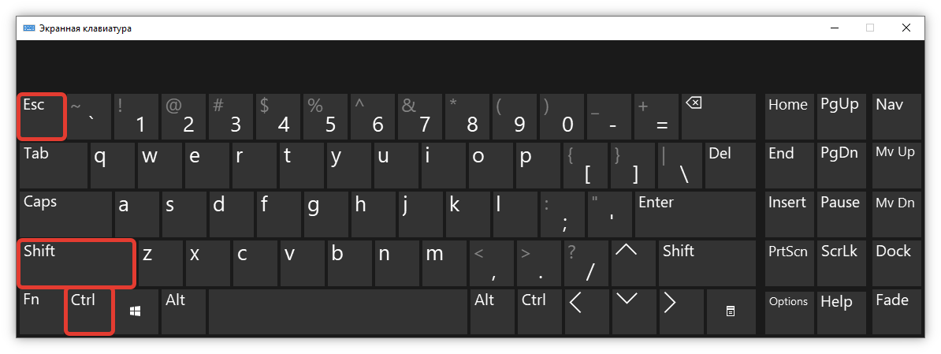
Task: Tap the Windows logo key
Action: coord(136,311)
